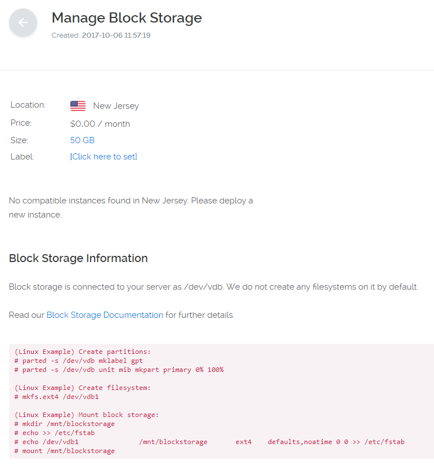Image resolution: width=434 pixels, height=470 pixels.
Task: Open the Block Storage Documentation link
Action: (x=105, y=315)
